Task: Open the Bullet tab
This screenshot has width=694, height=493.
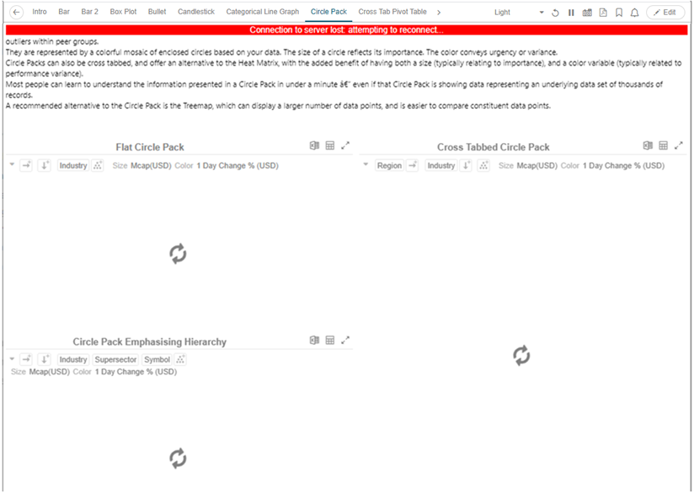Action: point(157,12)
